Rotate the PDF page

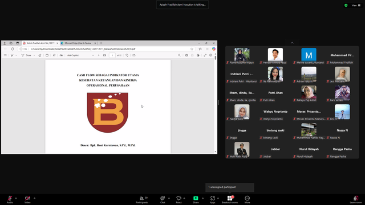click(127, 55)
